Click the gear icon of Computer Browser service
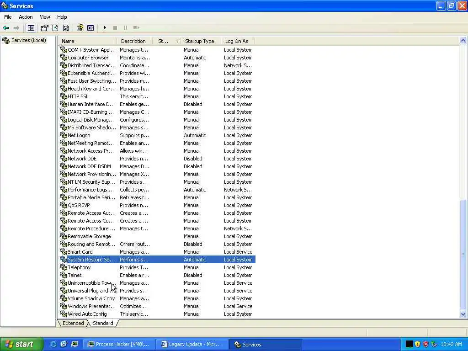 63,57
